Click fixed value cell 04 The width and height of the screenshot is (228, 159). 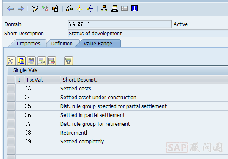click(x=42, y=97)
